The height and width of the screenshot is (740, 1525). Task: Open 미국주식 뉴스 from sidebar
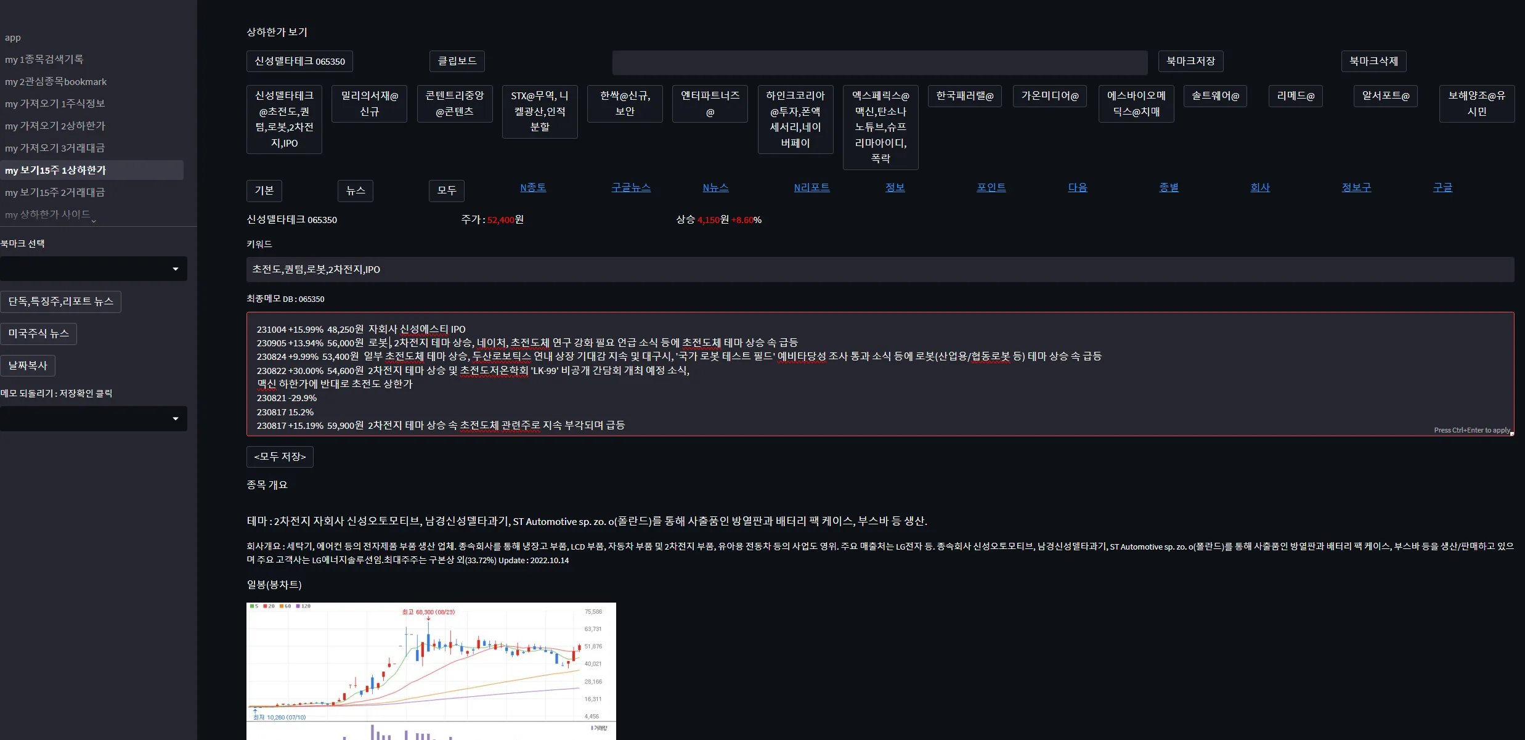pos(38,333)
